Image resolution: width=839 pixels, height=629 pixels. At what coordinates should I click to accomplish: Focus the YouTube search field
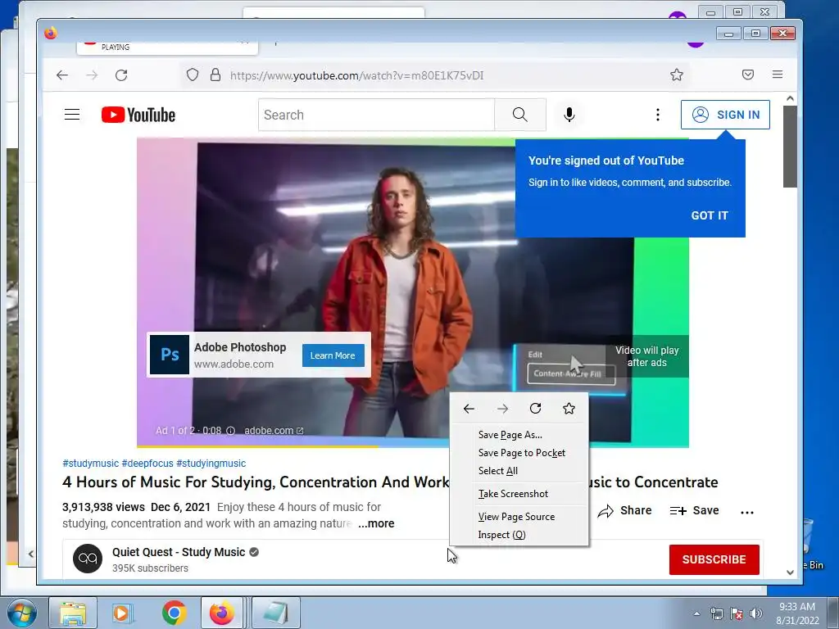[376, 115]
